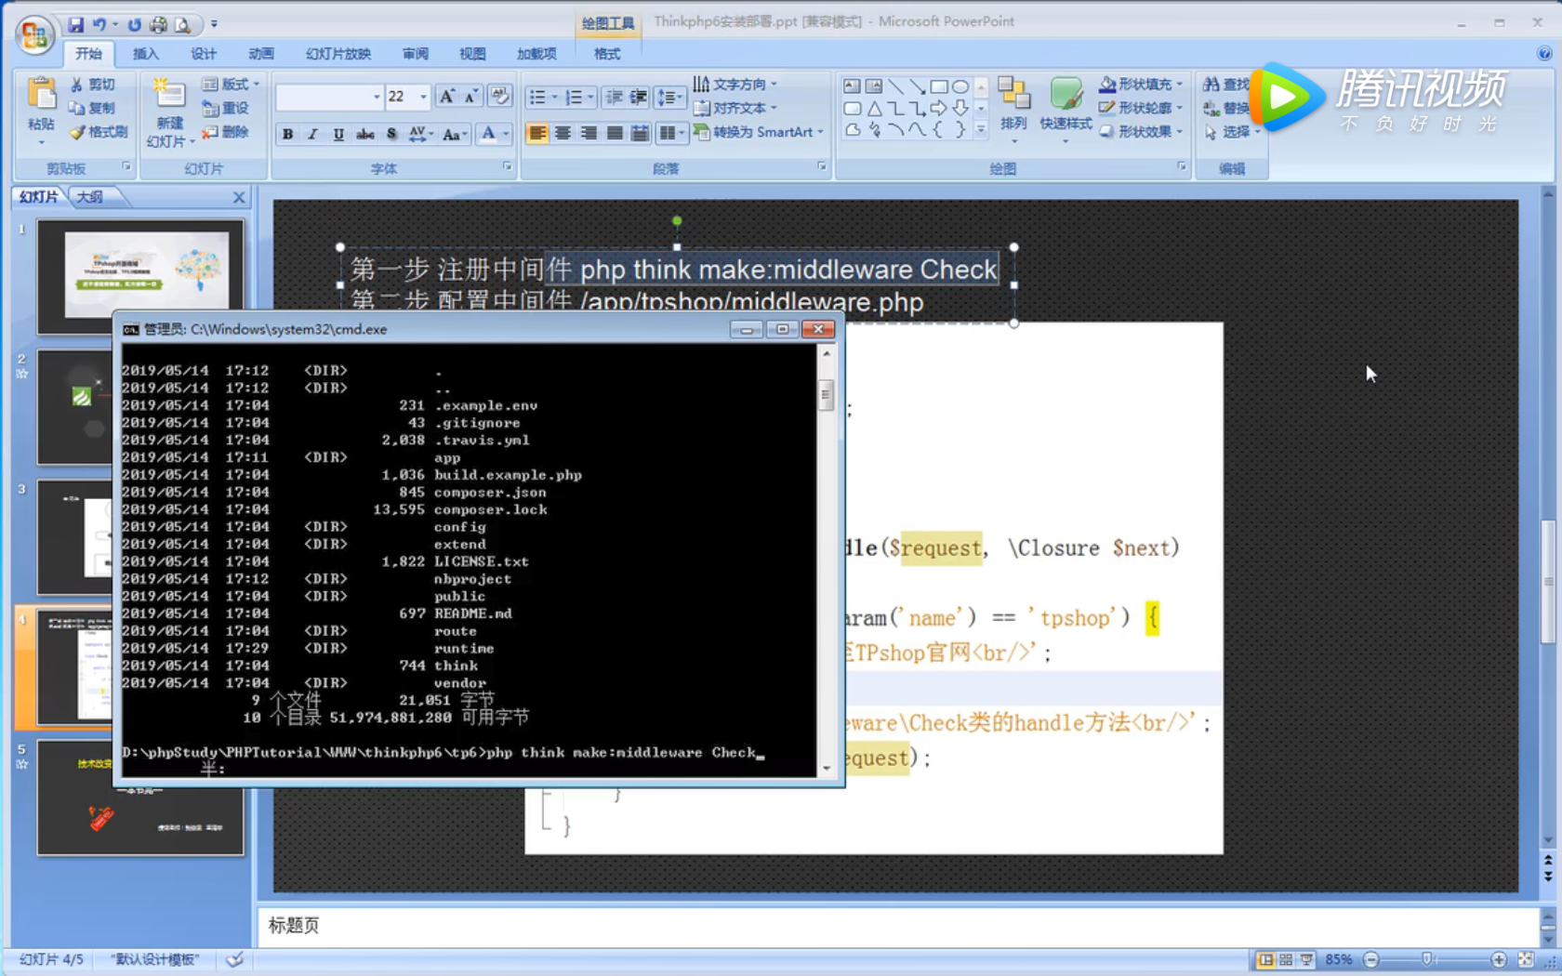The width and height of the screenshot is (1562, 976).
Task: Click zoom out minus button
Action: click(x=1371, y=959)
